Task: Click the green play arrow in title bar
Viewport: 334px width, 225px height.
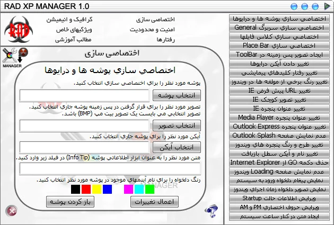Action: (x=327, y=6)
